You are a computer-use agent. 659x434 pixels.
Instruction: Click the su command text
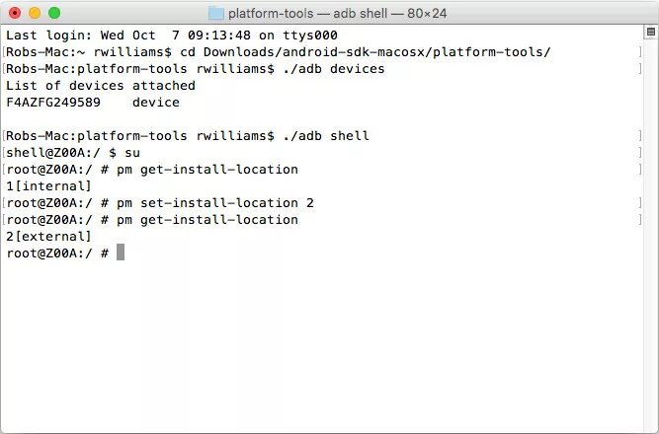(132, 153)
